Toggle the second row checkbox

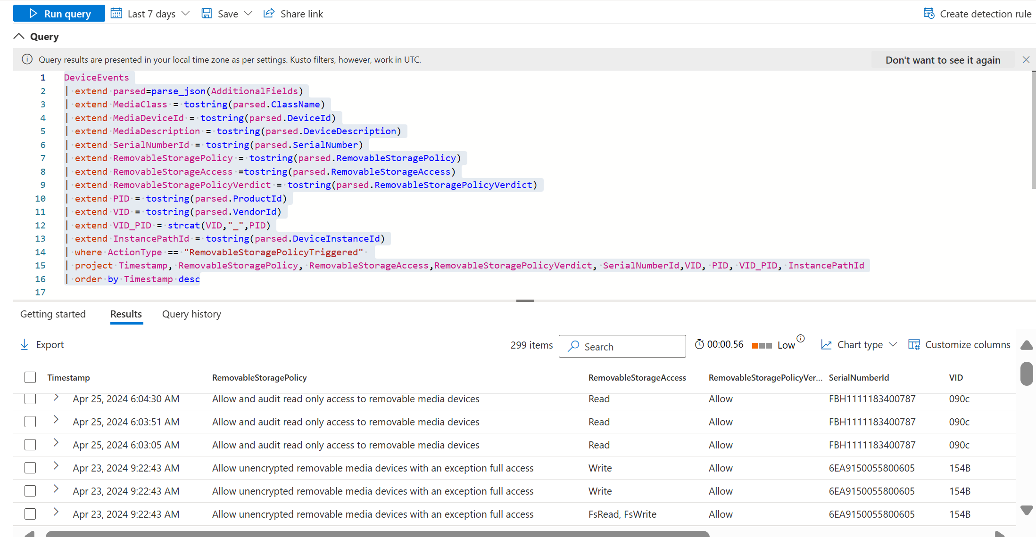pyautogui.click(x=29, y=422)
